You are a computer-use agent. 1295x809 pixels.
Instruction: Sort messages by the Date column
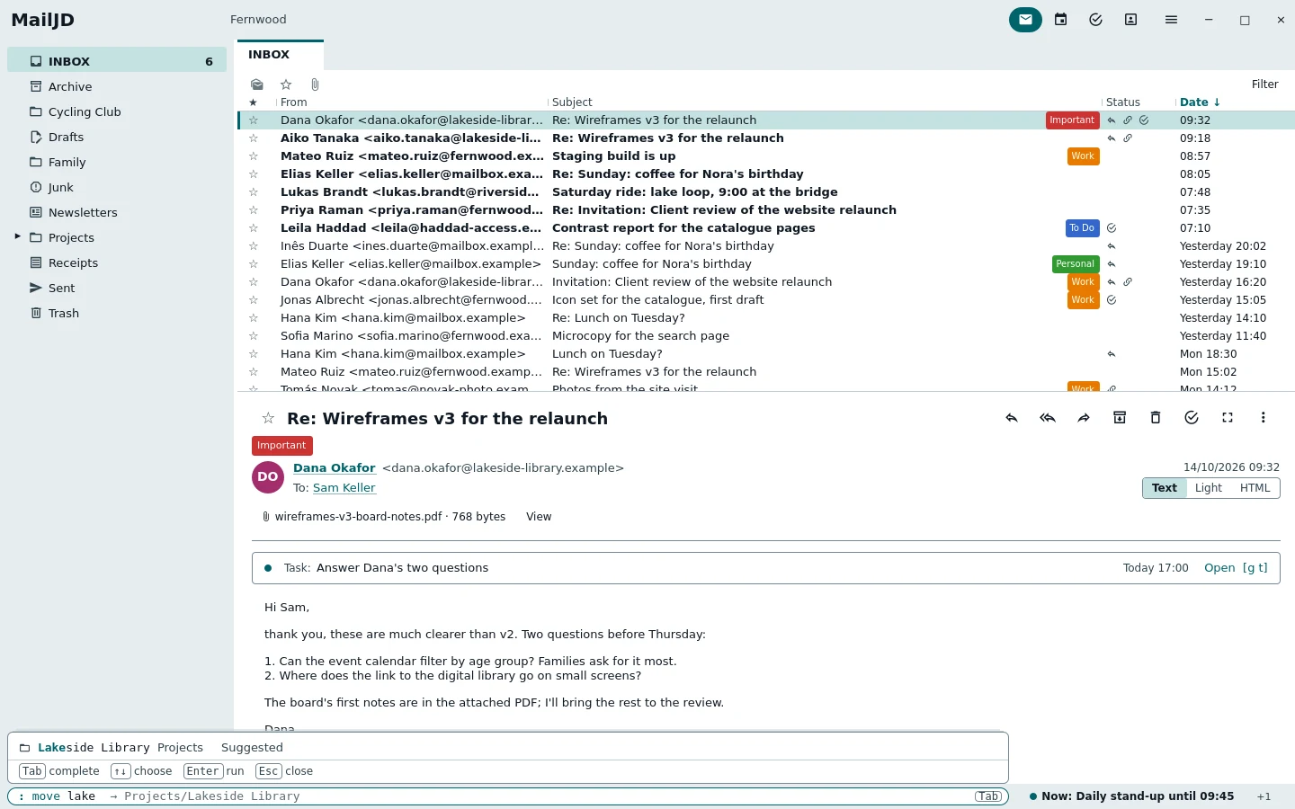click(1200, 102)
